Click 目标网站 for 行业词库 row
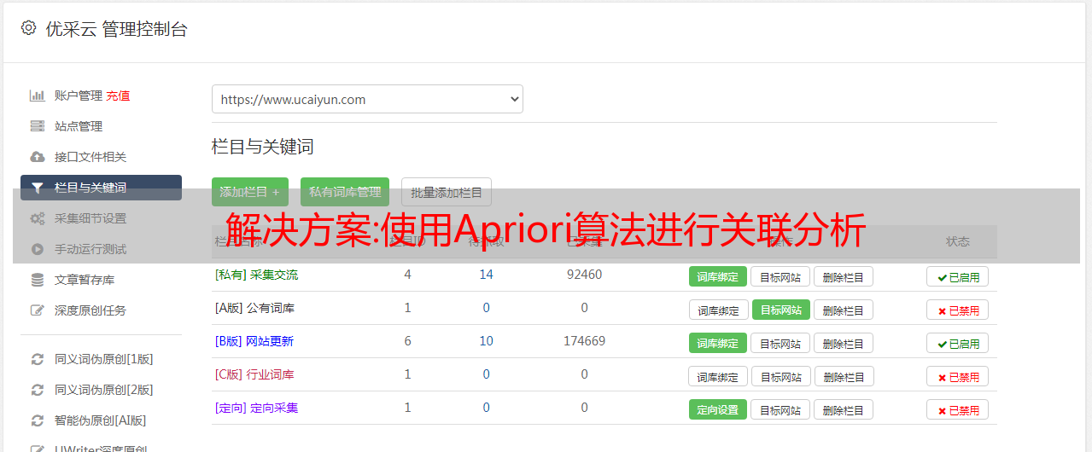Screen dimensions: 1092x452 pyautogui.click(x=781, y=376)
